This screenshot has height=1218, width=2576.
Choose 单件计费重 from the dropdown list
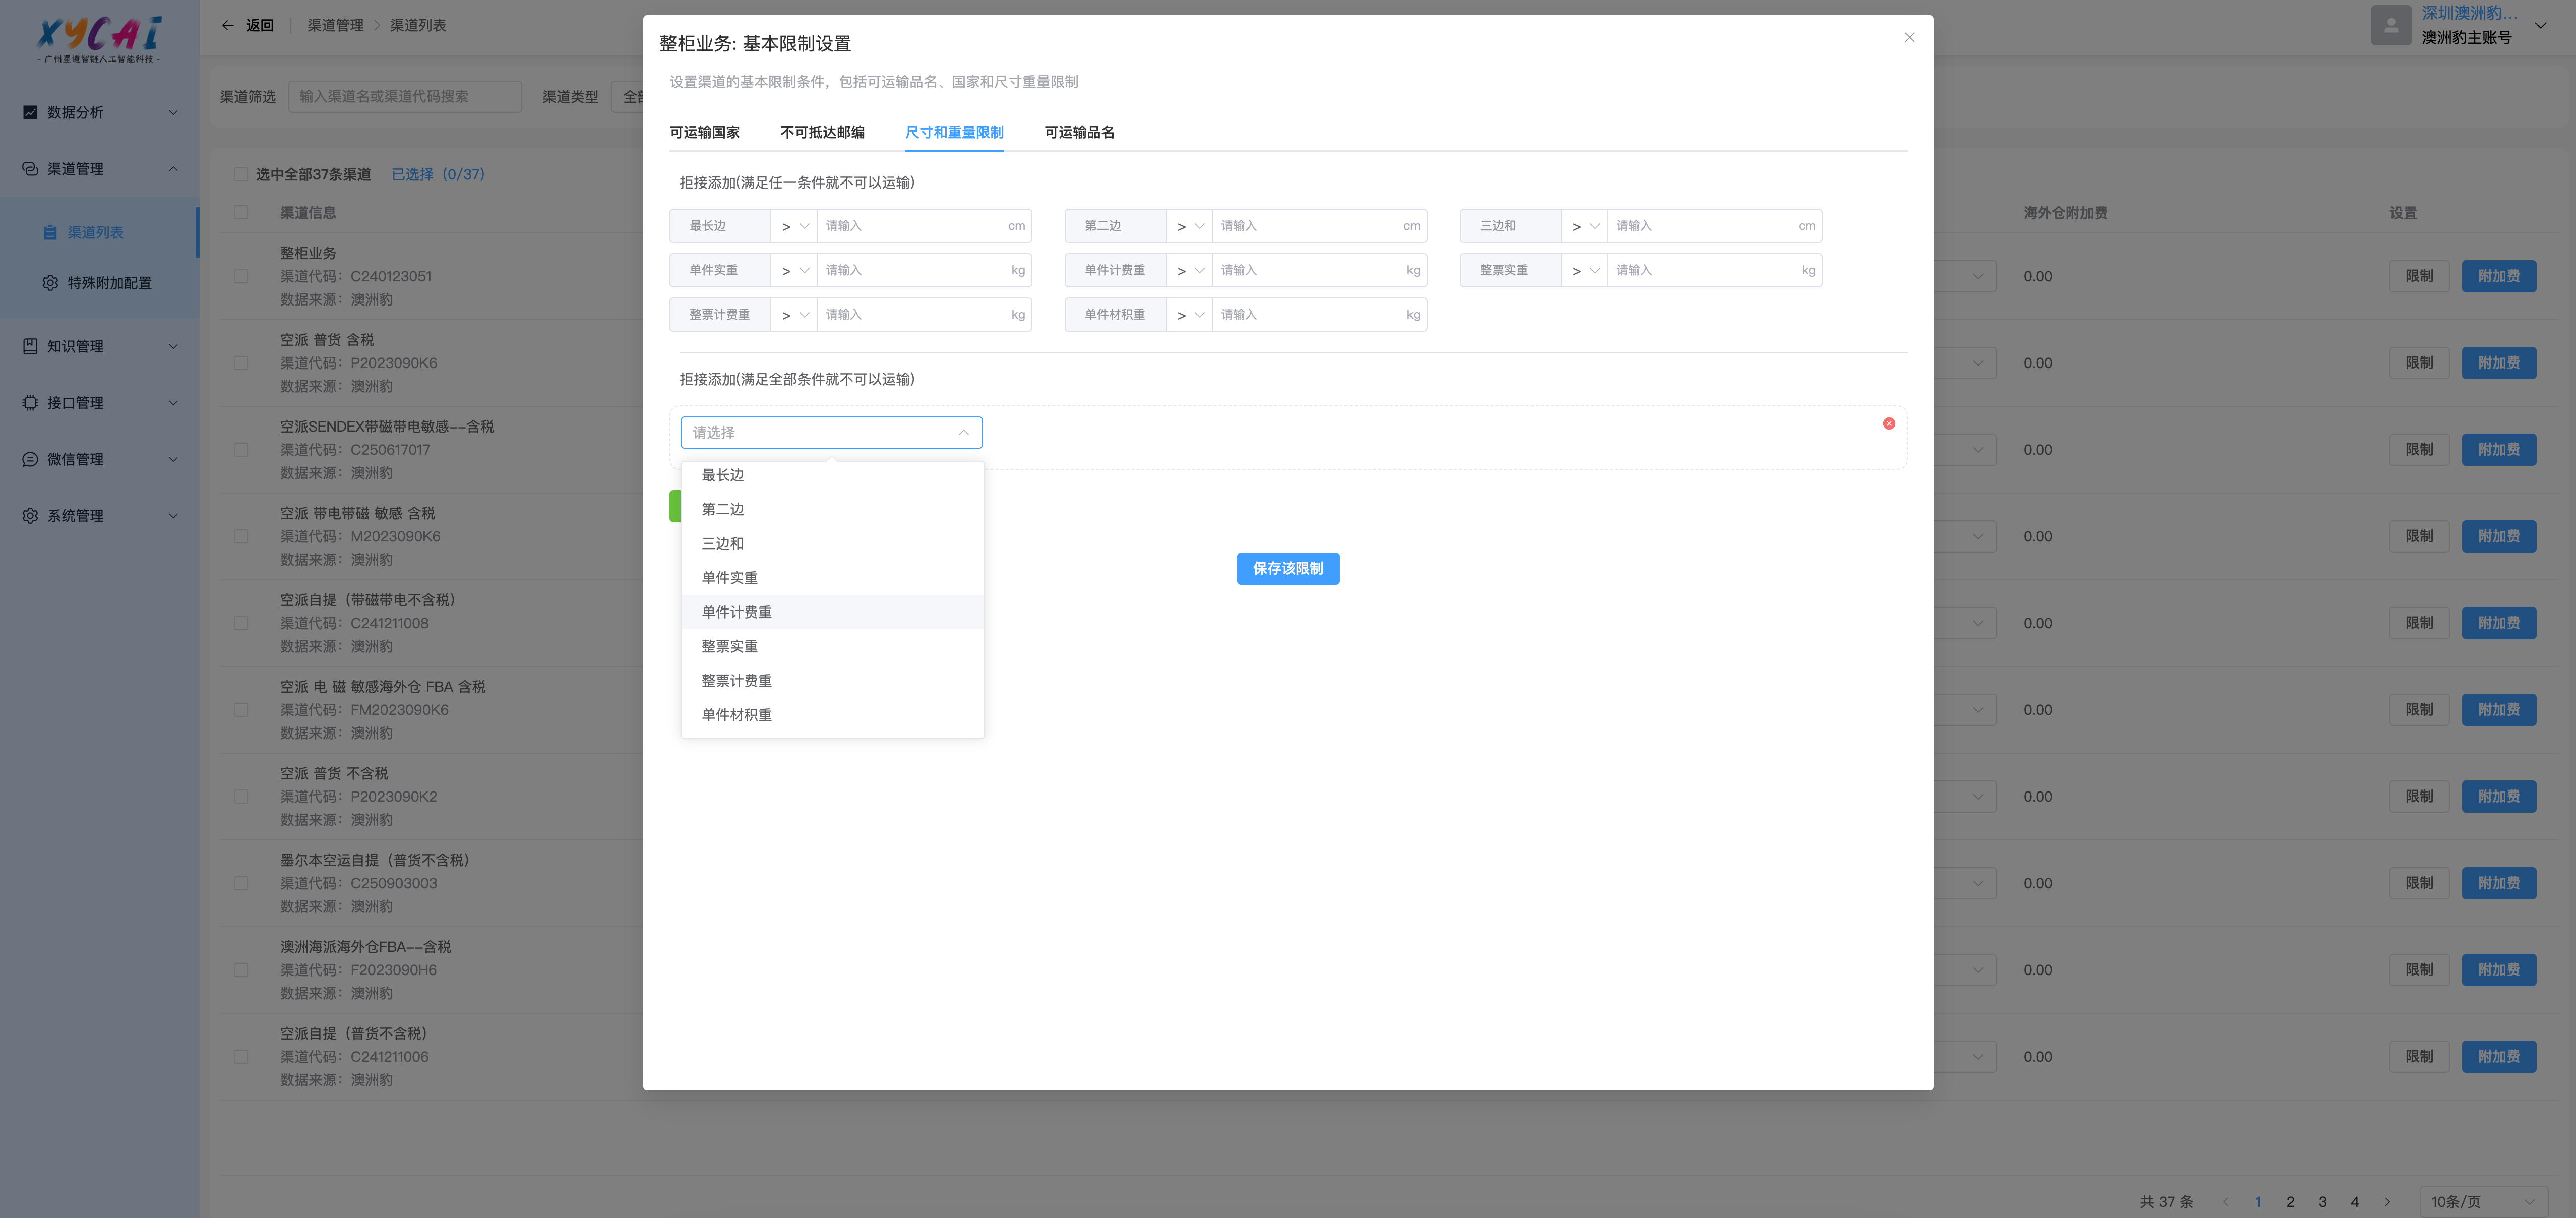736,612
